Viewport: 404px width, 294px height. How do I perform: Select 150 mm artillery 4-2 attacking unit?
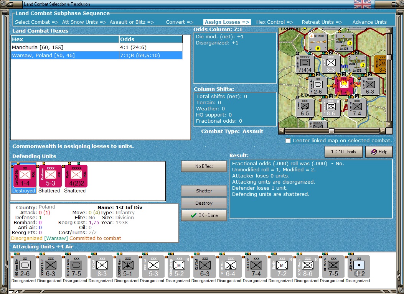click(x=359, y=266)
